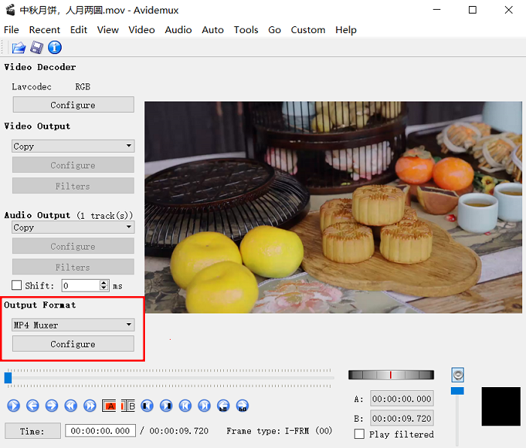The width and height of the screenshot is (526, 448).
Task: Click the total duration '/ 00:00:09.720' text
Action: (x=174, y=431)
